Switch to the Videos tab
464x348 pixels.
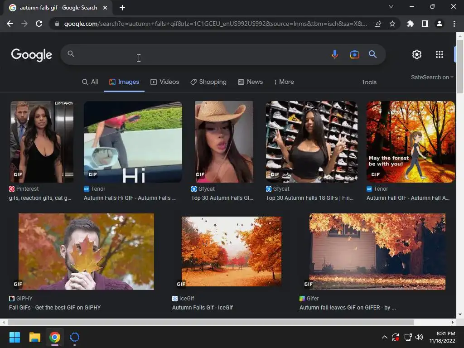click(165, 82)
